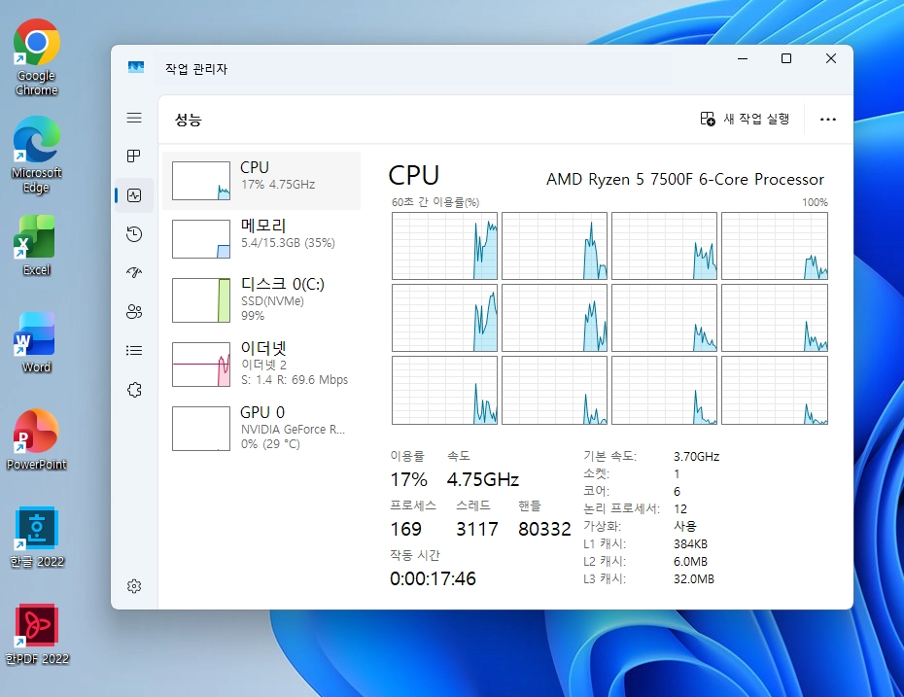The height and width of the screenshot is (697, 904).
Task: Click first logical processor graph in top row
Action: [x=444, y=246]
